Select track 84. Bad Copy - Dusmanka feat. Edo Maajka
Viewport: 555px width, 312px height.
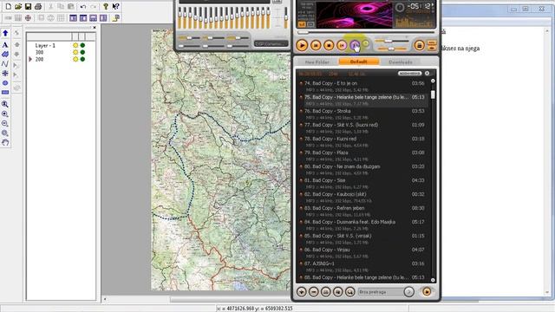[364, 225]
